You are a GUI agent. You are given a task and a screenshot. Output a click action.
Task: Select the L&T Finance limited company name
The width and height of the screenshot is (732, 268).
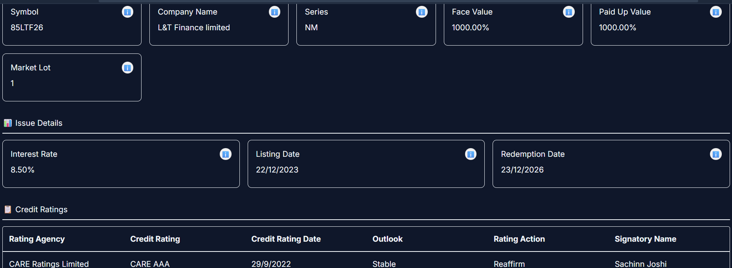click(194, 28)
